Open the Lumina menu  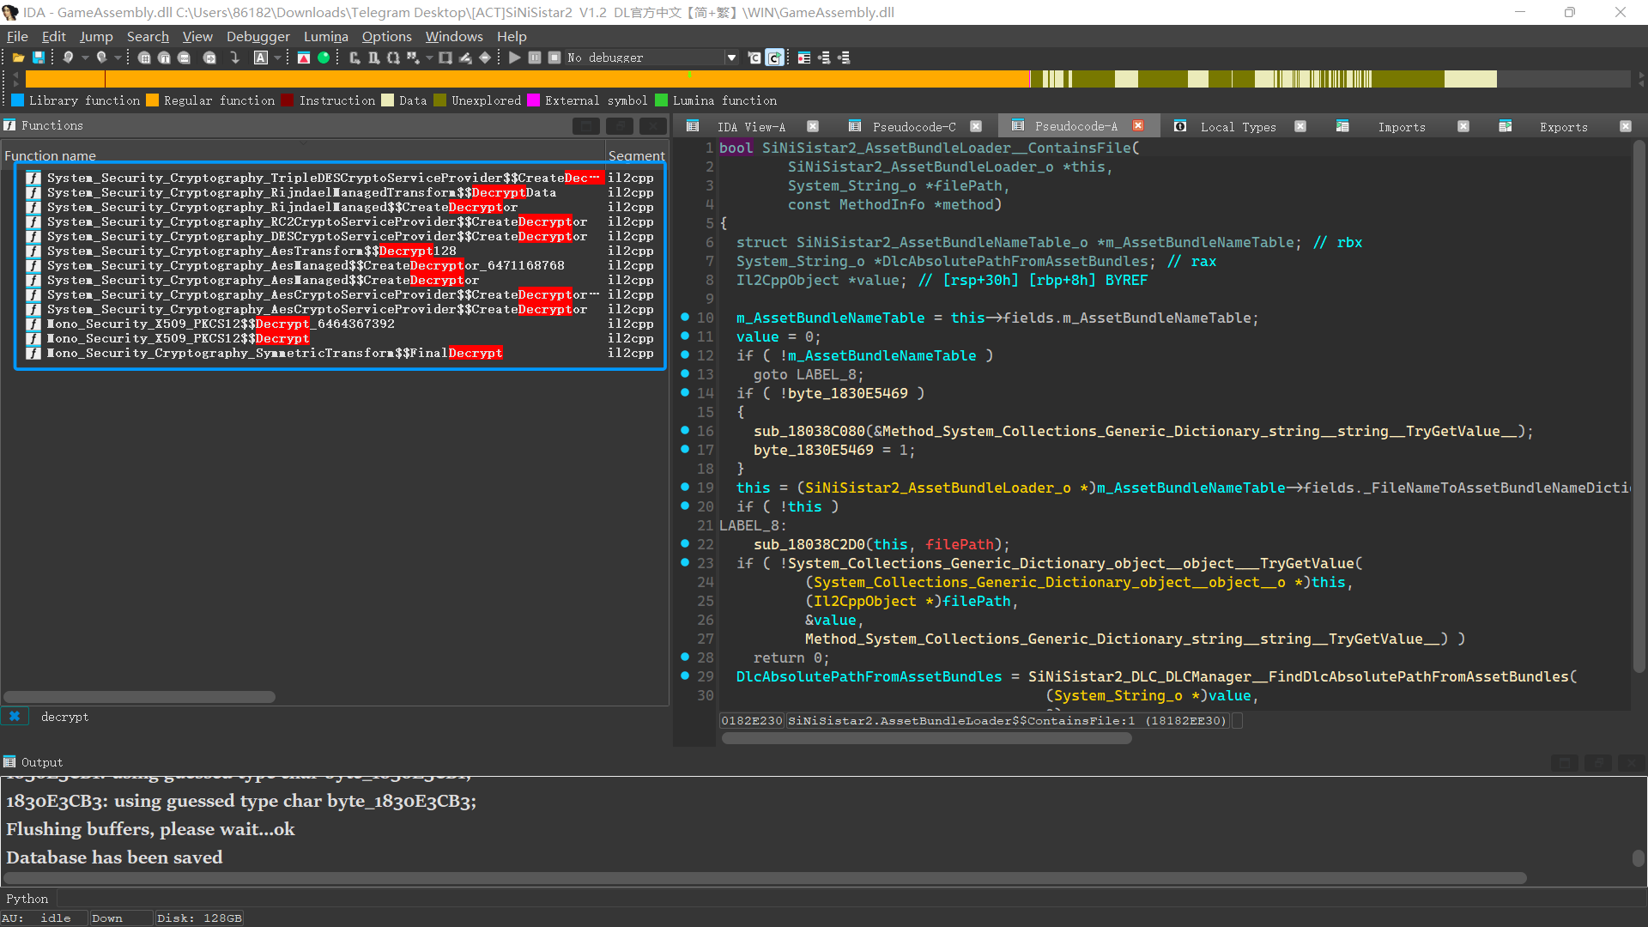pyautogui.click(x=325, y=36)
